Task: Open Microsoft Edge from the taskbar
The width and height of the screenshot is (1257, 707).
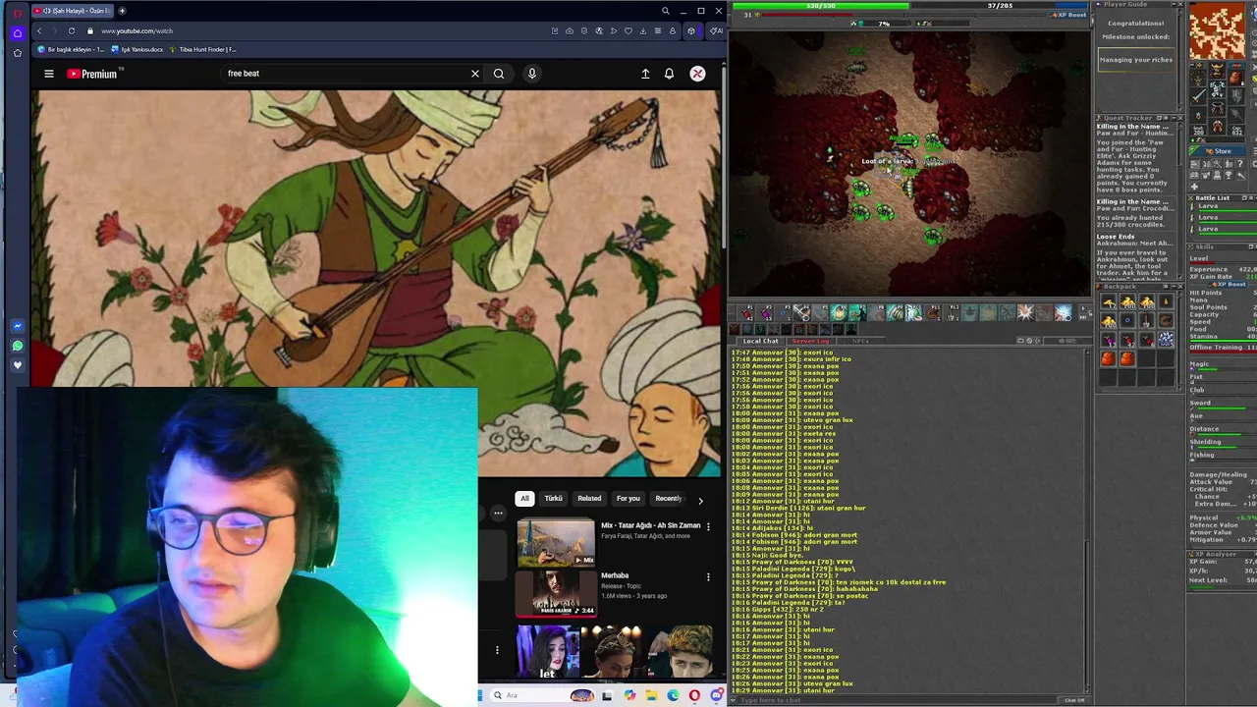Action: point(673,695)
